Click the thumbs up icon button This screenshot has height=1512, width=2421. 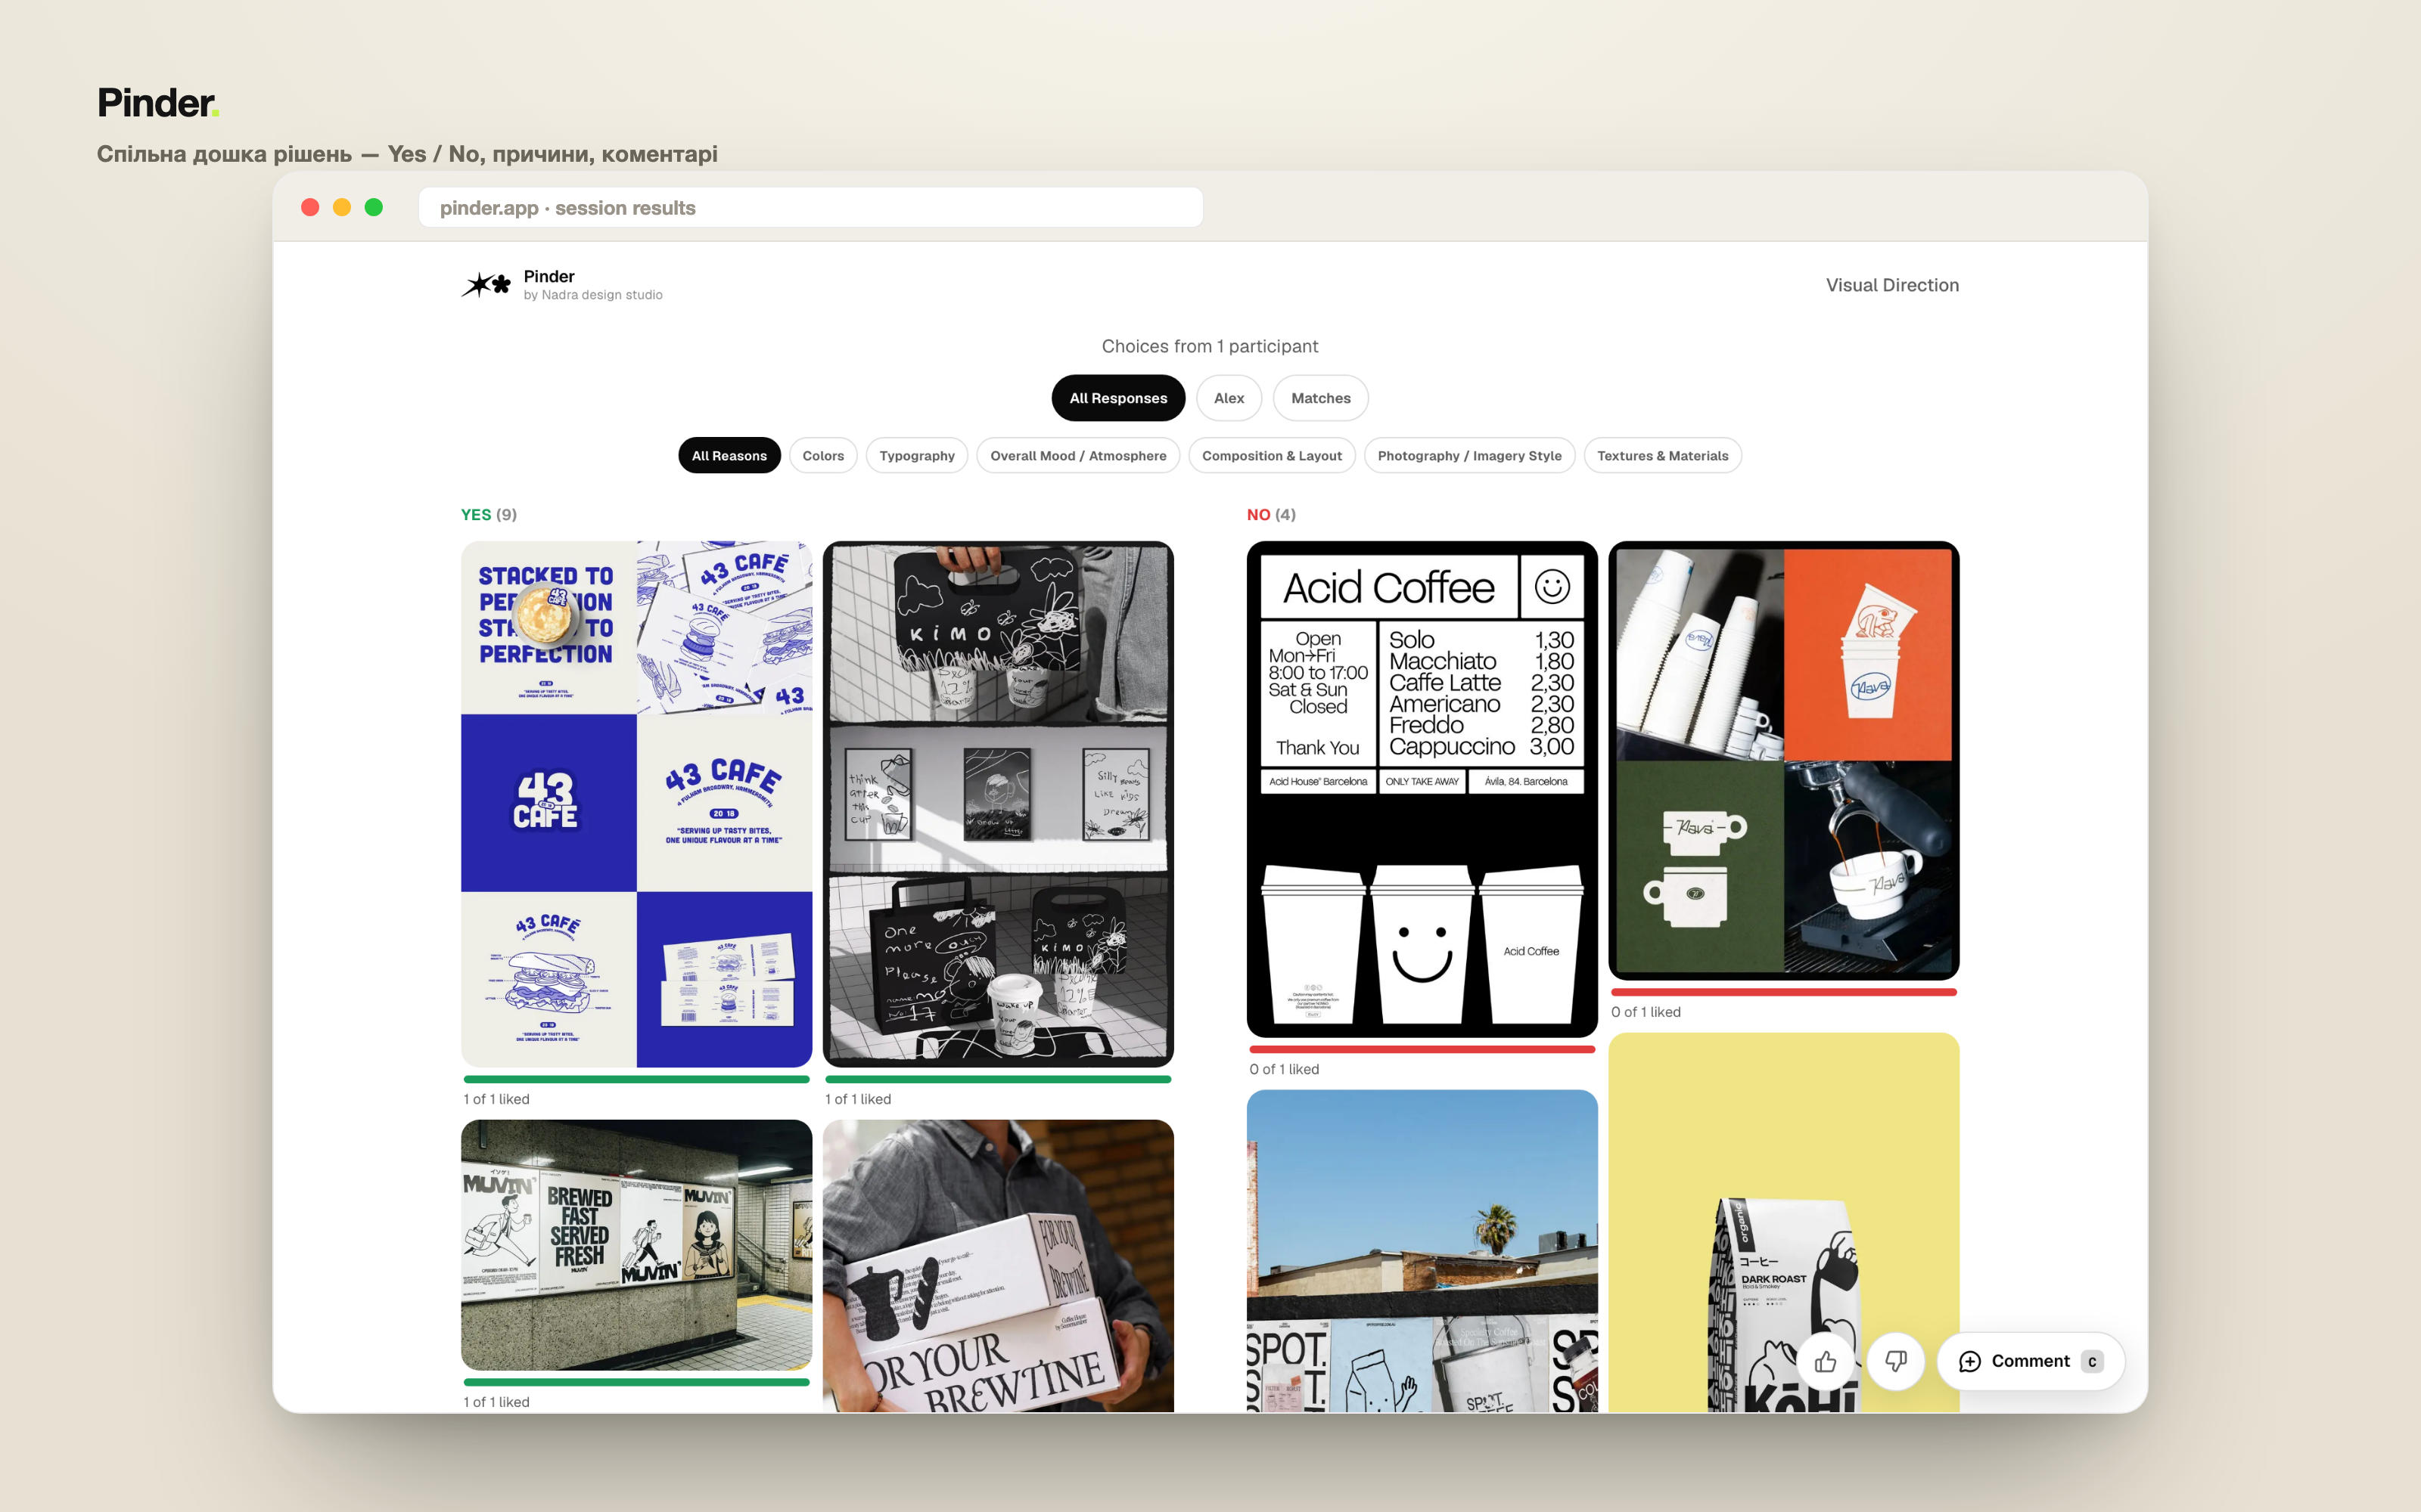1826,1361
